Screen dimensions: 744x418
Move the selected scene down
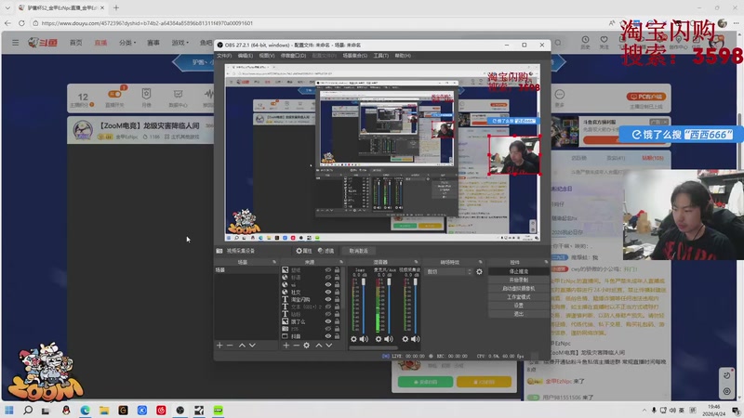coord(252,346)
